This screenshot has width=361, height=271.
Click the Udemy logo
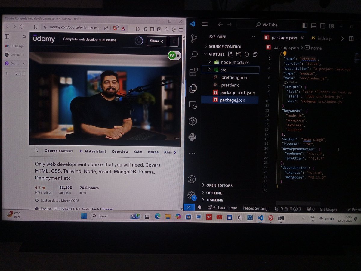coord(44,39)
